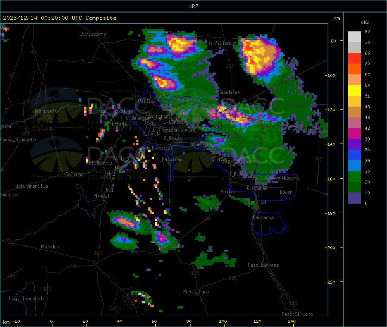Click the 2025/12/14 UTC Composite timestamp
The height and width of the screenshot is (327, 387).
tap(60, 18)
